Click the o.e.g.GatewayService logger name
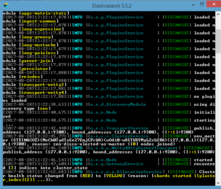 [117, 164]
